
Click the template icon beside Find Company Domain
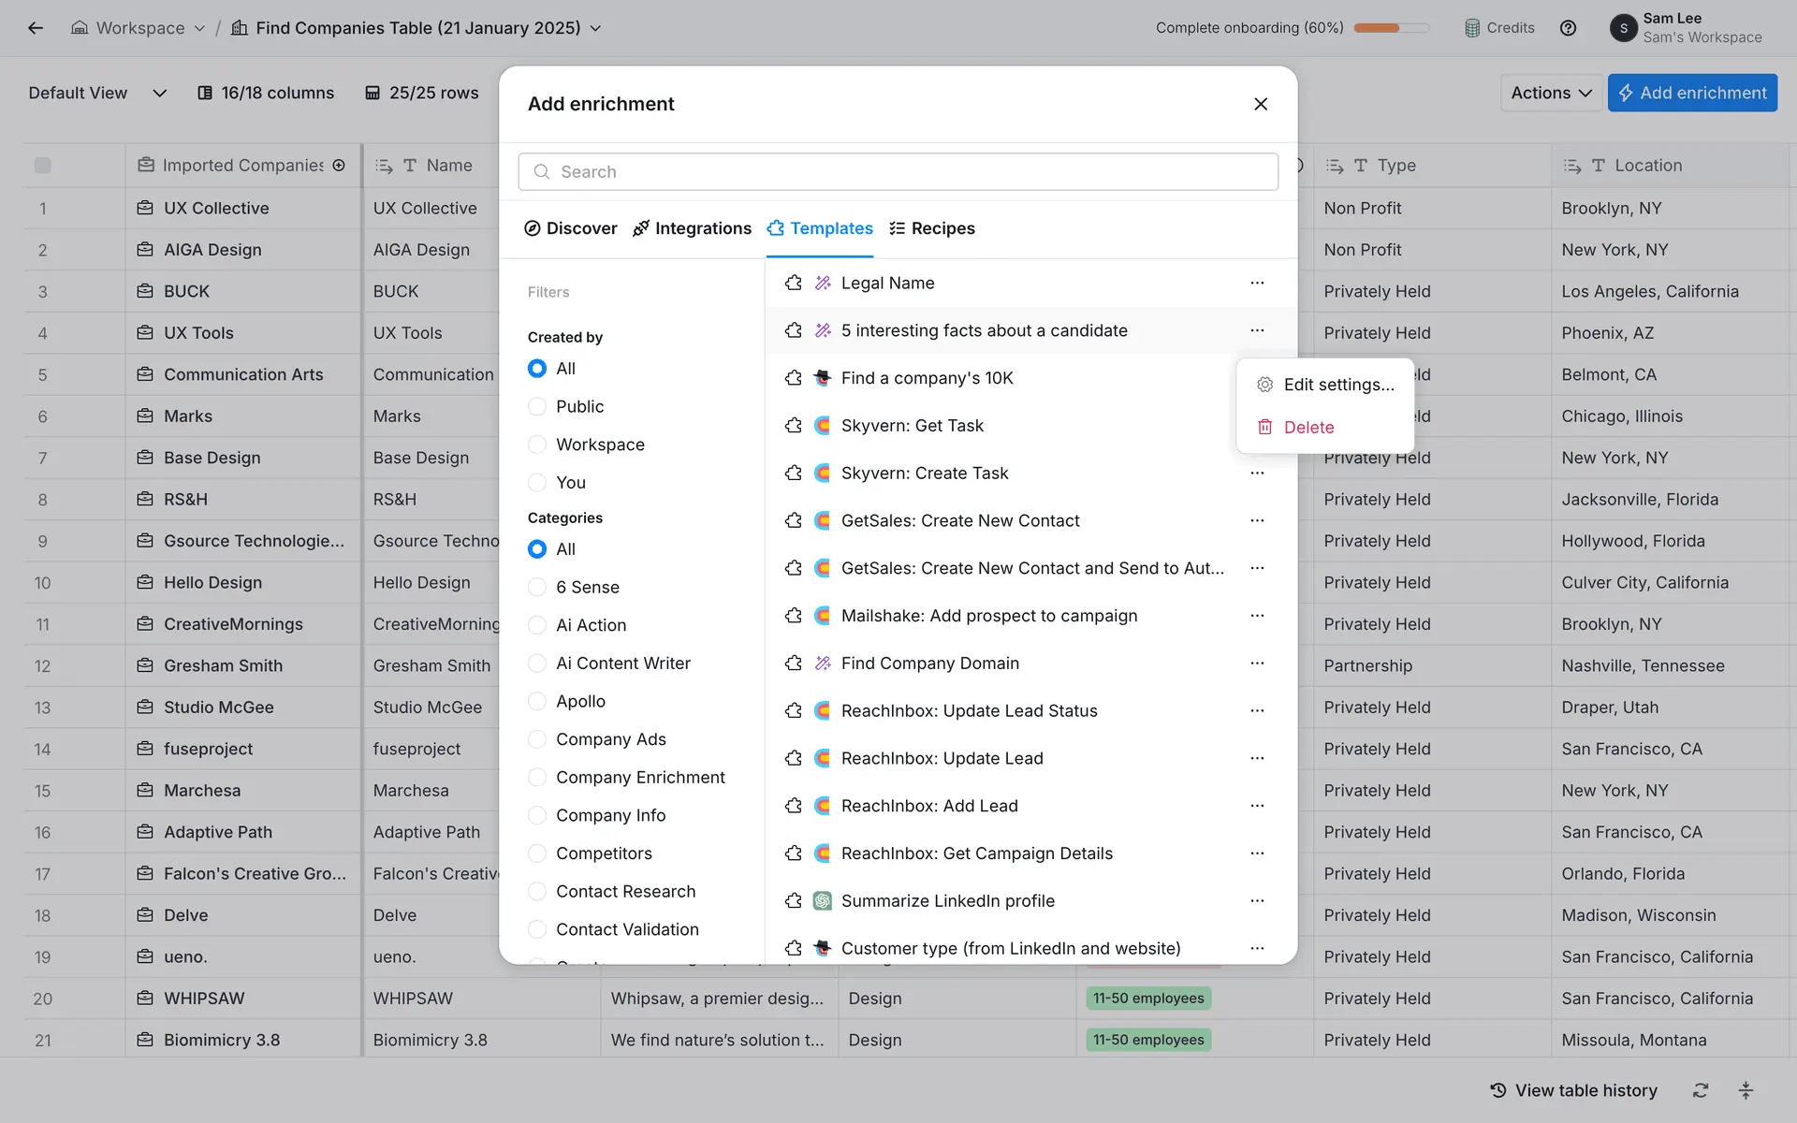(794, 664)
